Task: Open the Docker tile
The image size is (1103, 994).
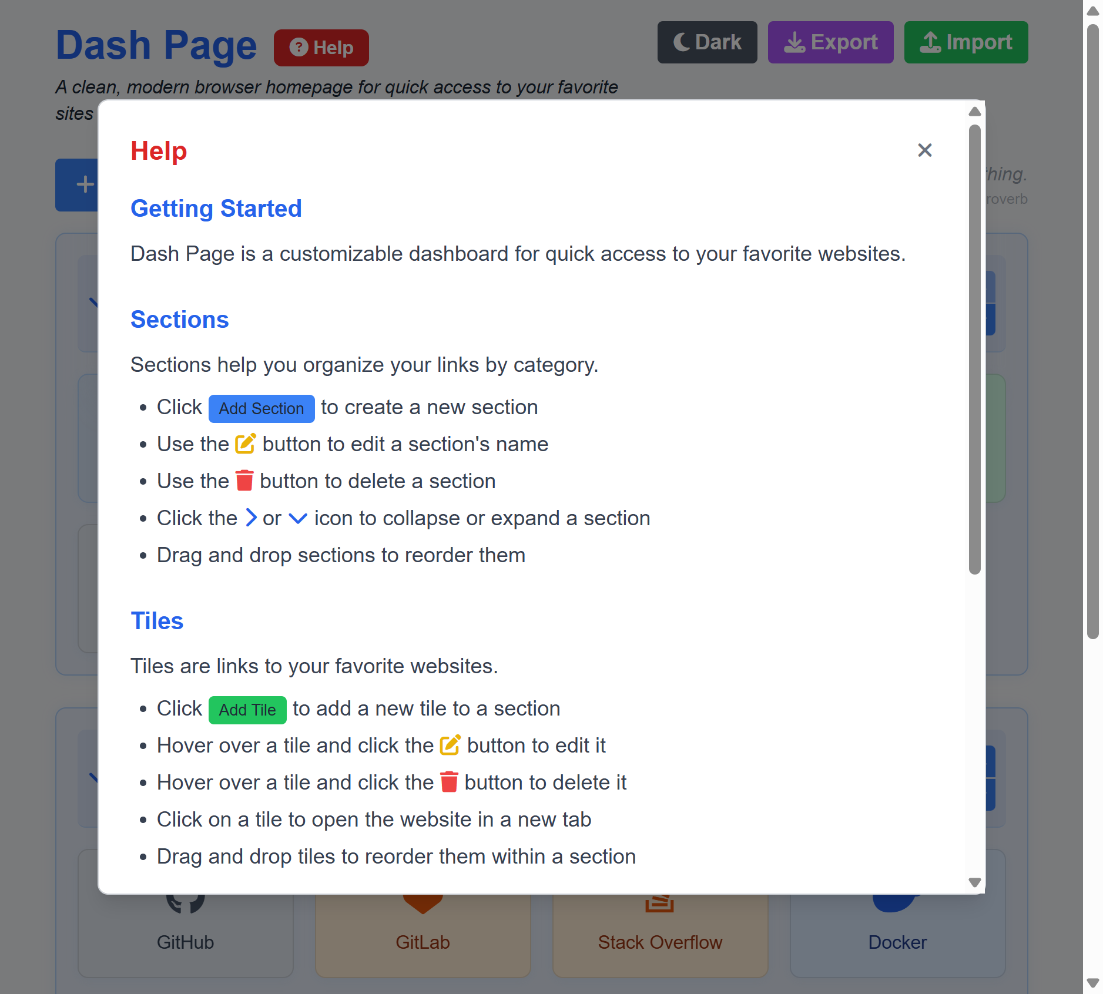Action: coord(897,934)
